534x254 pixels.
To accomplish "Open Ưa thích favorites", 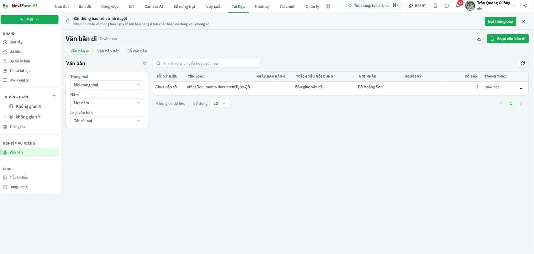I will [x=30, y=52].
